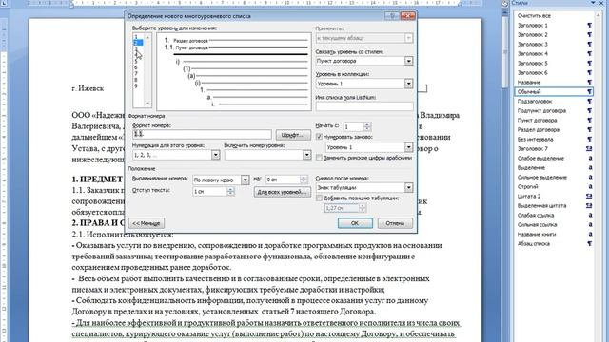Click character 'a' icon beside Название книги
609x342 pixels.
coord(590,235)
